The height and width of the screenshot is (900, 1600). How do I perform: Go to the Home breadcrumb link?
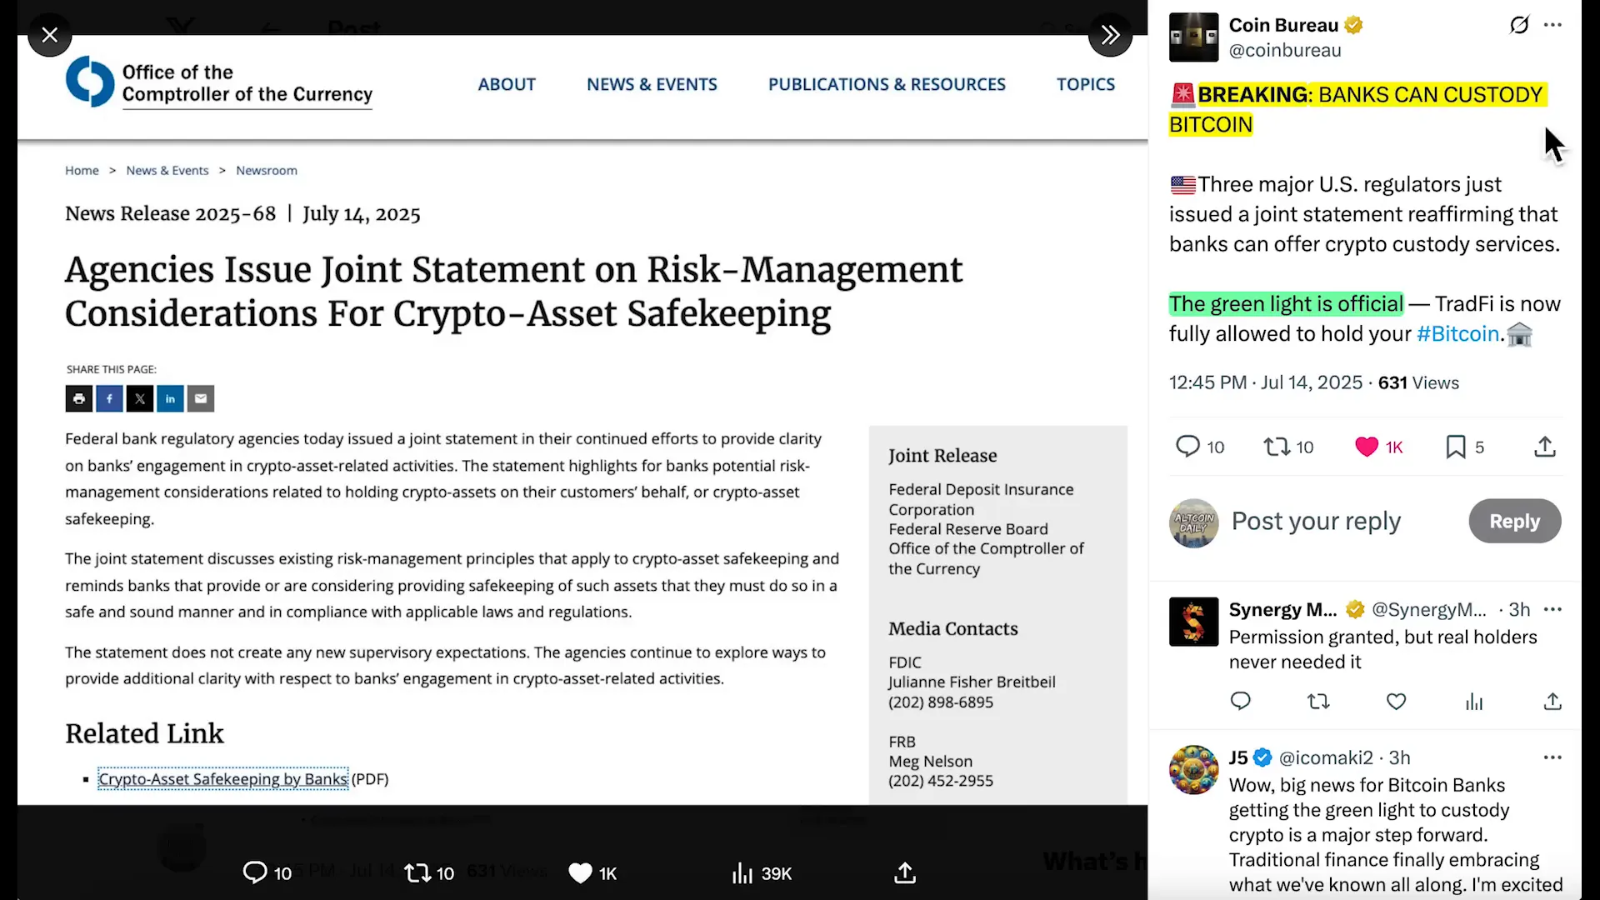click(x=82, y=170)
